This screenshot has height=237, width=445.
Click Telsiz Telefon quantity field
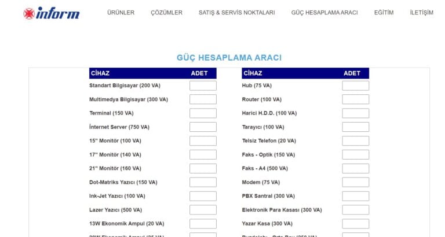tap(355, 141)
